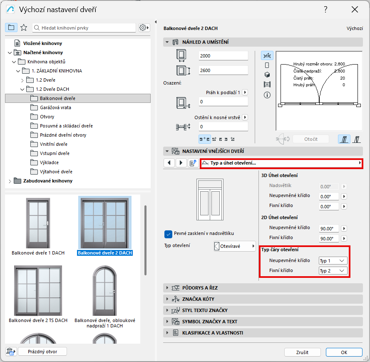This screenshot has width=370, height=362.
Task: Show floor plan preview of door
Action: (267, 56)
